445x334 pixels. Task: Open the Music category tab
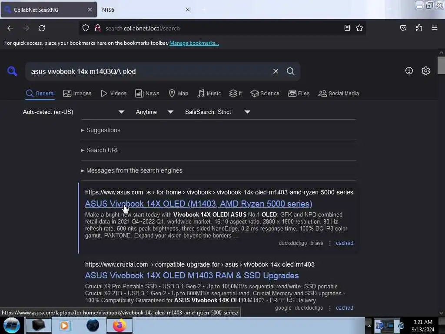coord(209,94)
